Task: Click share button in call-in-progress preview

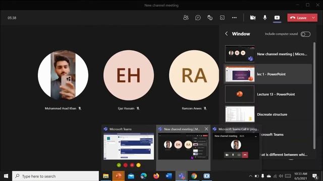Action: click(x=239, y=155)
